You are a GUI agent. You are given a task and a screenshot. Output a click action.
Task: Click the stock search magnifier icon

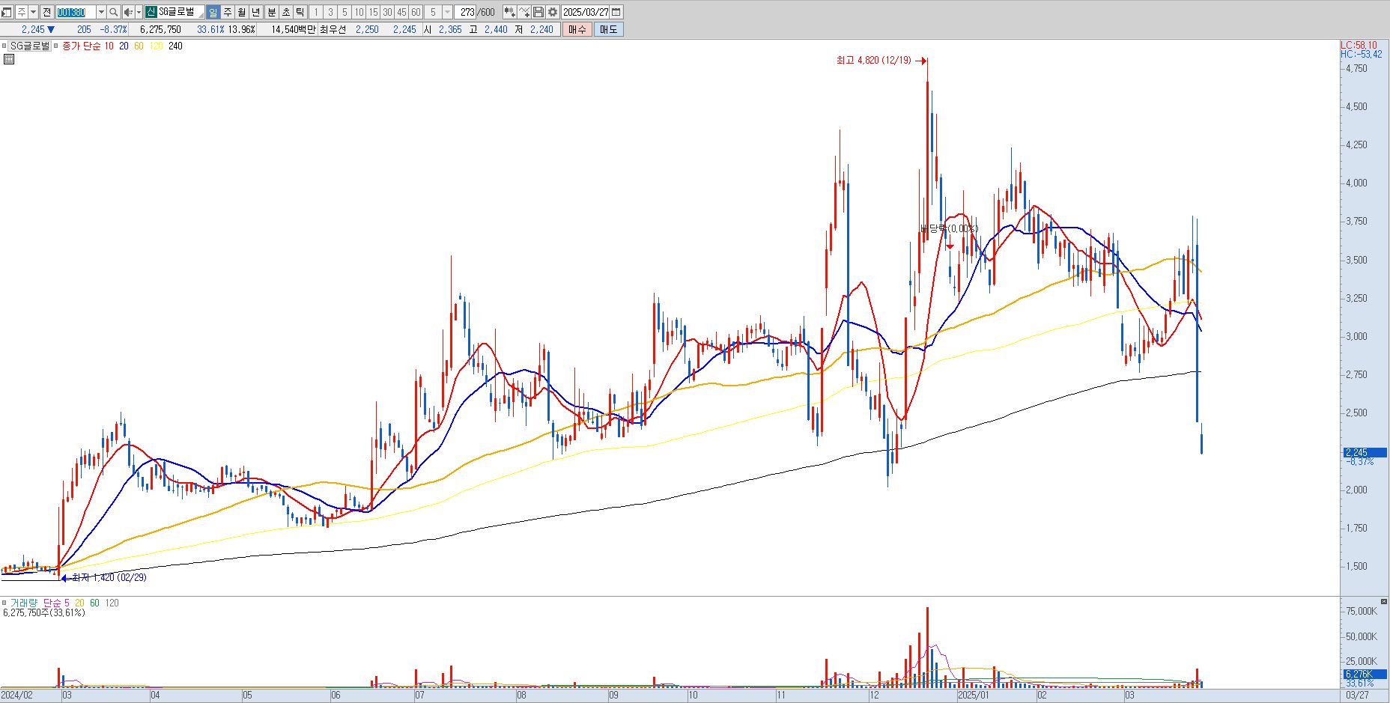coord(113,12)
